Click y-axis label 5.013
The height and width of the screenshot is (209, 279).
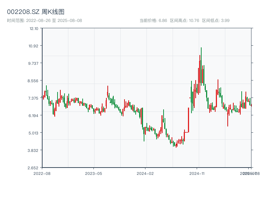[33, 133]
